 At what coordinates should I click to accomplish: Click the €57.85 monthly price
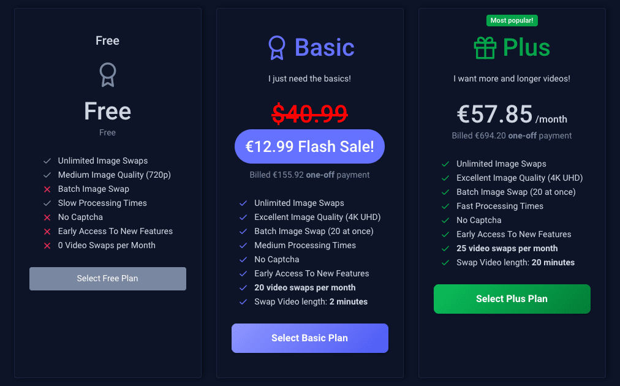(x=495, y=114)
